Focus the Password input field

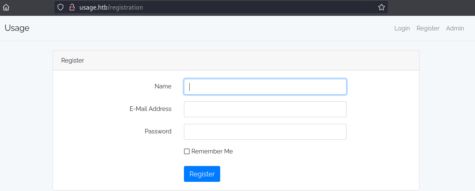(x=265, y=132)
